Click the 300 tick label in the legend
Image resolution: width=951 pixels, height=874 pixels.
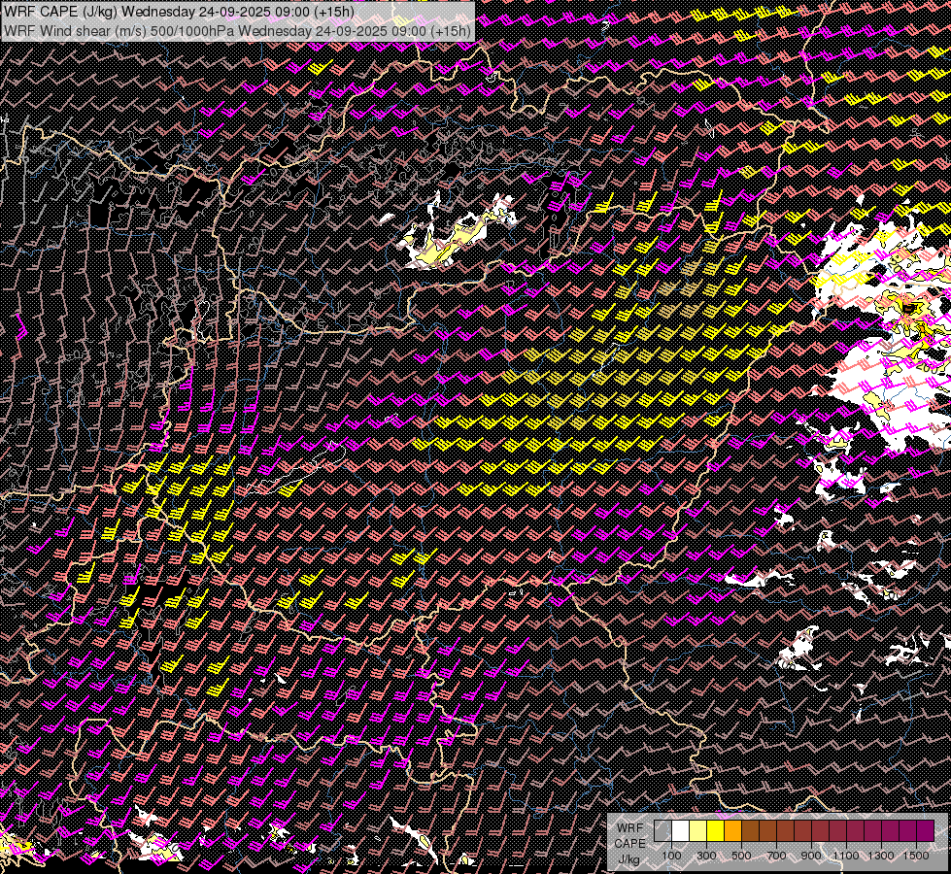click(x=706, y=856)
